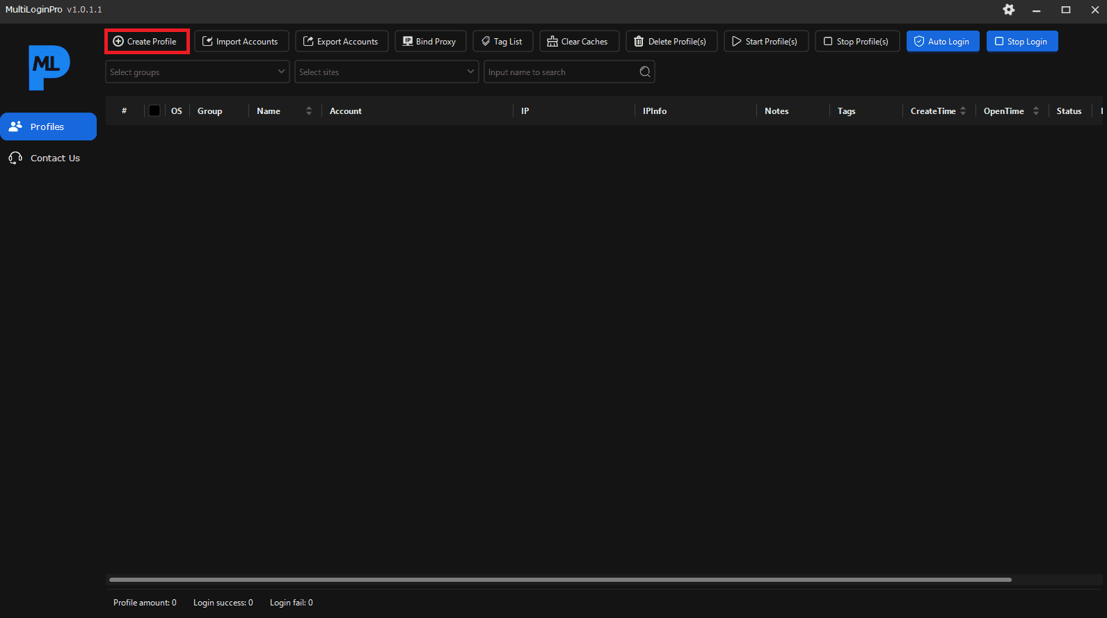Close the MultiLoginPro window
Image resolution: width=1107 pixels, height=618 pixels.
(x=1094, y=10)
